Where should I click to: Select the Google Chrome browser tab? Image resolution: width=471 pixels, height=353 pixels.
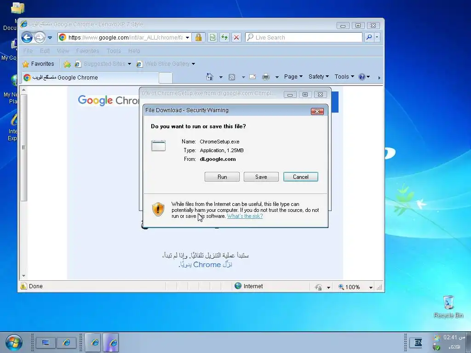coord(90,77)
